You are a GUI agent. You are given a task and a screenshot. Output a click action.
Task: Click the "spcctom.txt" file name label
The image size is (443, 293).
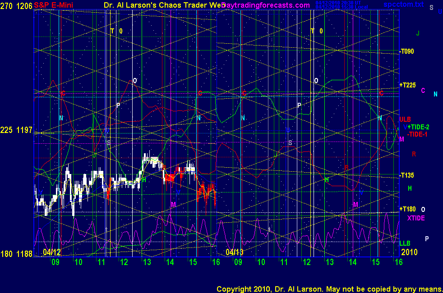pyautogui.click(x=403, y=4)
